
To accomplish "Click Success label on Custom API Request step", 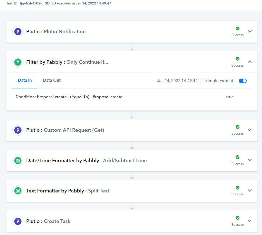I will (x=237, y=133).
